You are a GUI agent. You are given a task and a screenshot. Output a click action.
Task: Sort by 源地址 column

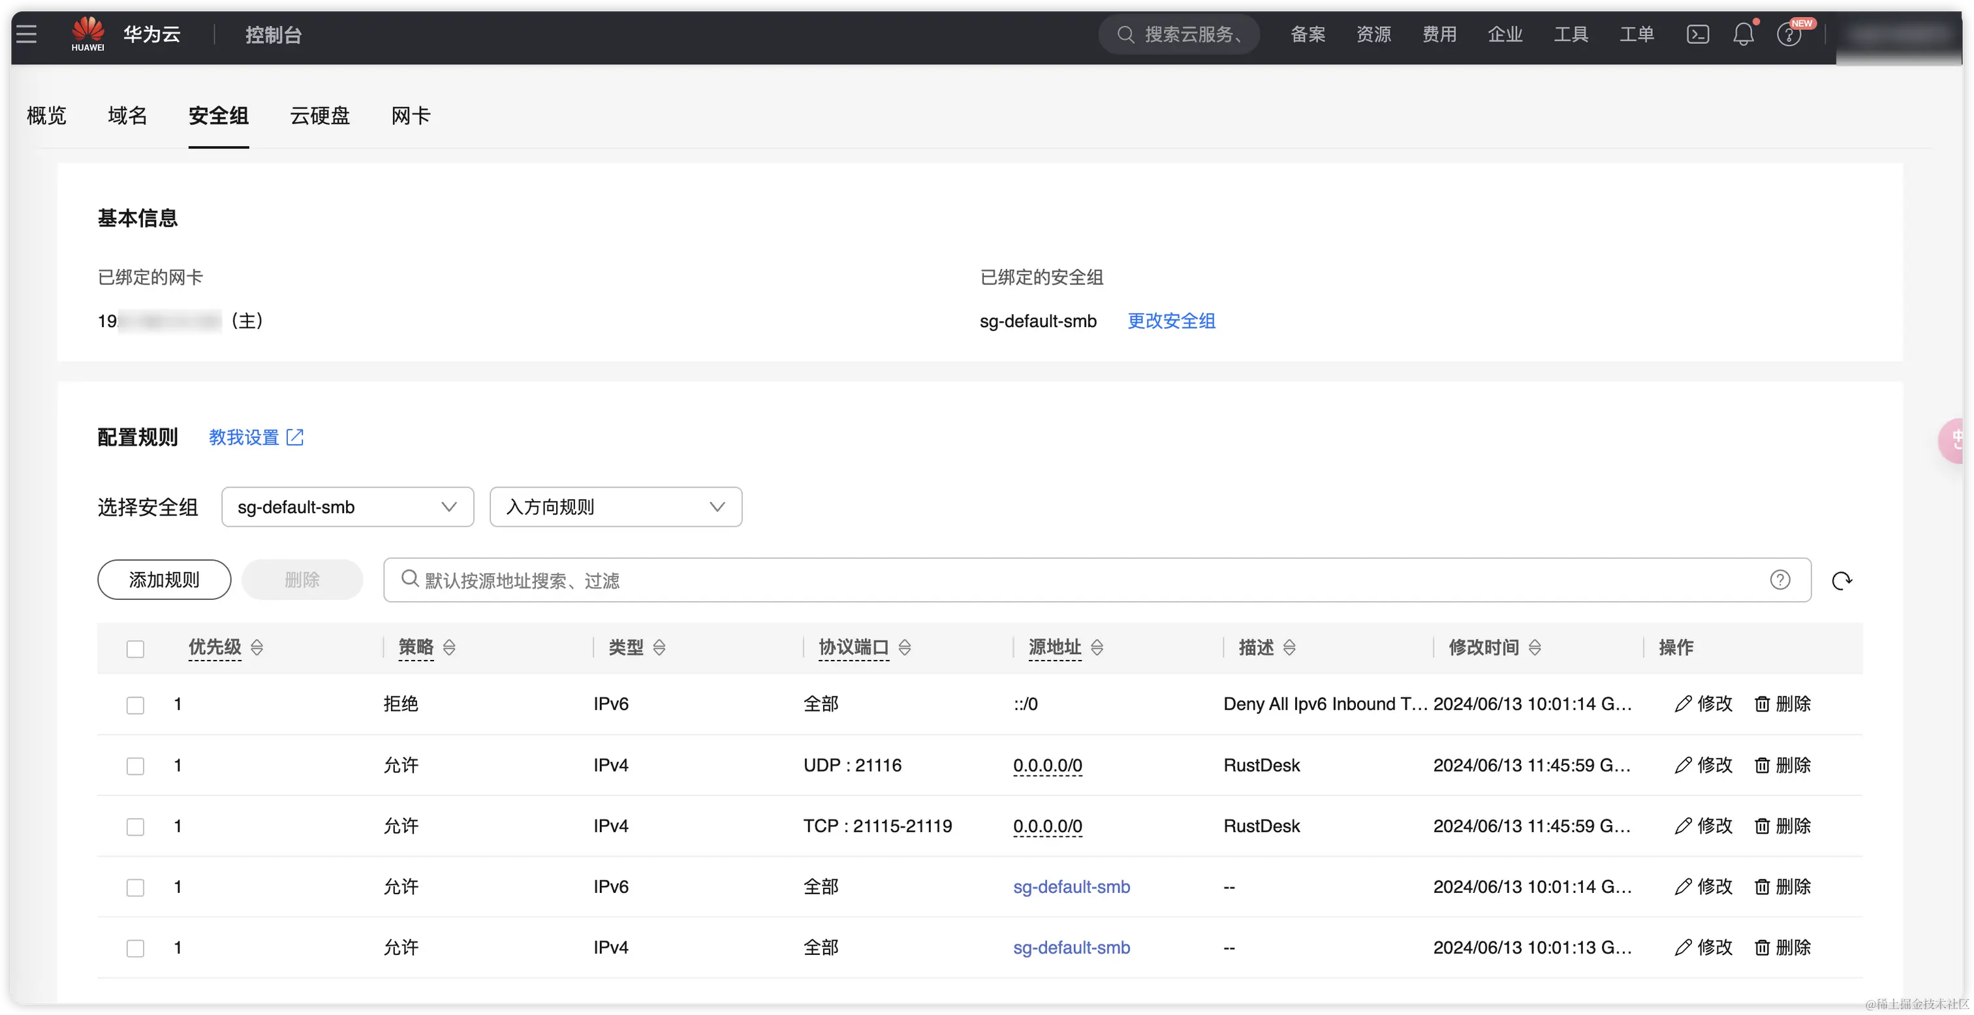point(1097,648)
